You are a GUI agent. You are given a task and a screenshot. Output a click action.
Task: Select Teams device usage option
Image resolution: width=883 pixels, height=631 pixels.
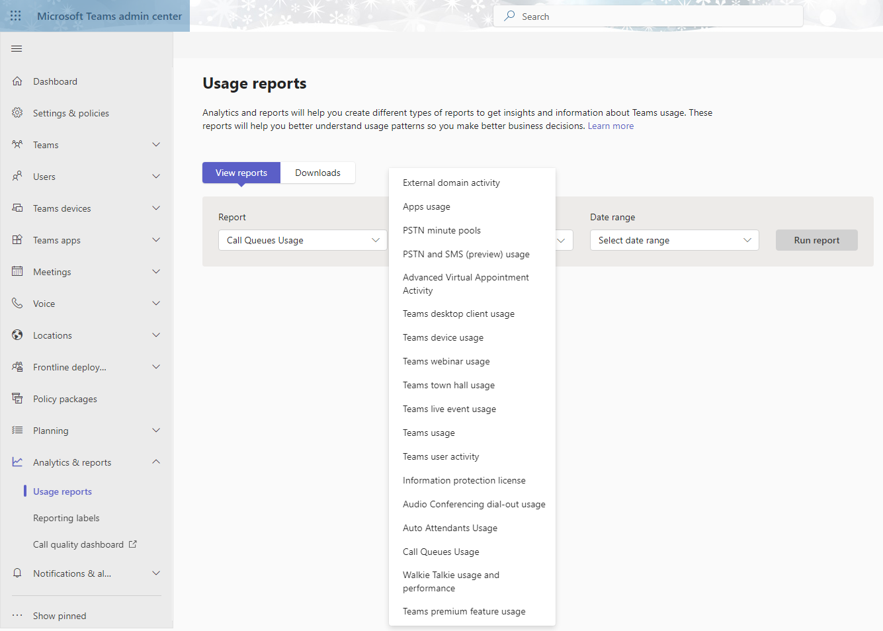pyautogui.click(x=472, y=337)
